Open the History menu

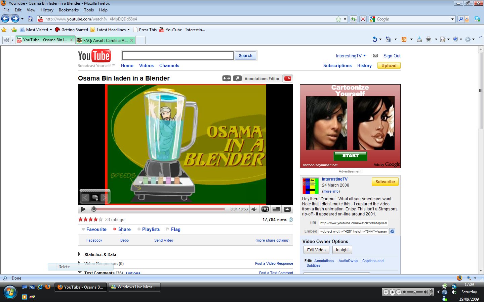(x=47, y=10)
